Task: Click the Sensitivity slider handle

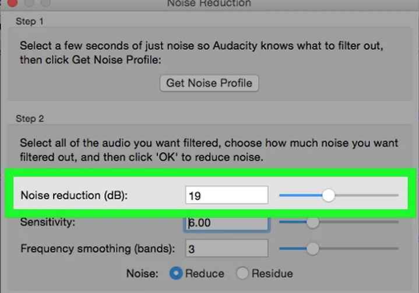Action: [312, 222]
